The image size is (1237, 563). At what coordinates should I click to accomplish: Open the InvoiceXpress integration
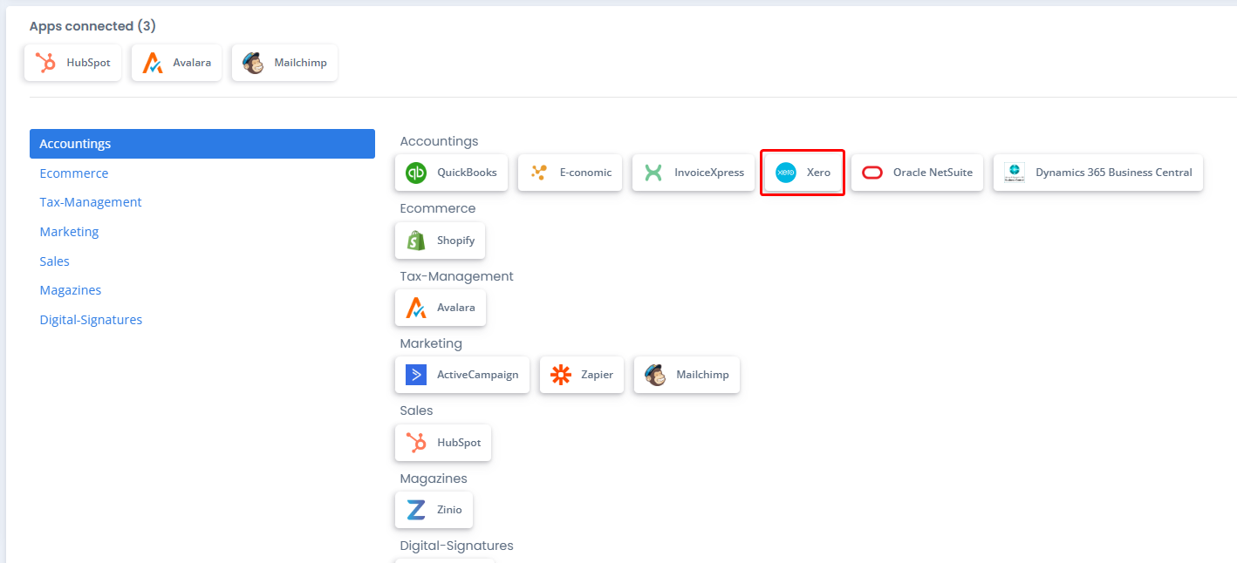point(694,173)
